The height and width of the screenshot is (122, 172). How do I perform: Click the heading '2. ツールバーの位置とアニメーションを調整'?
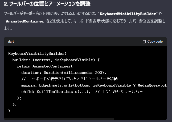tap(47, 4)
